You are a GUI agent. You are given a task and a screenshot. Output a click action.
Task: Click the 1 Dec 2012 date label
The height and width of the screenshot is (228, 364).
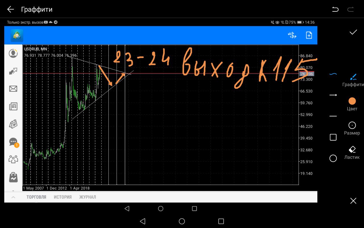[x=57, y=188]
